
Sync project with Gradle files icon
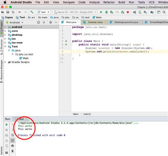click(134, 12)
